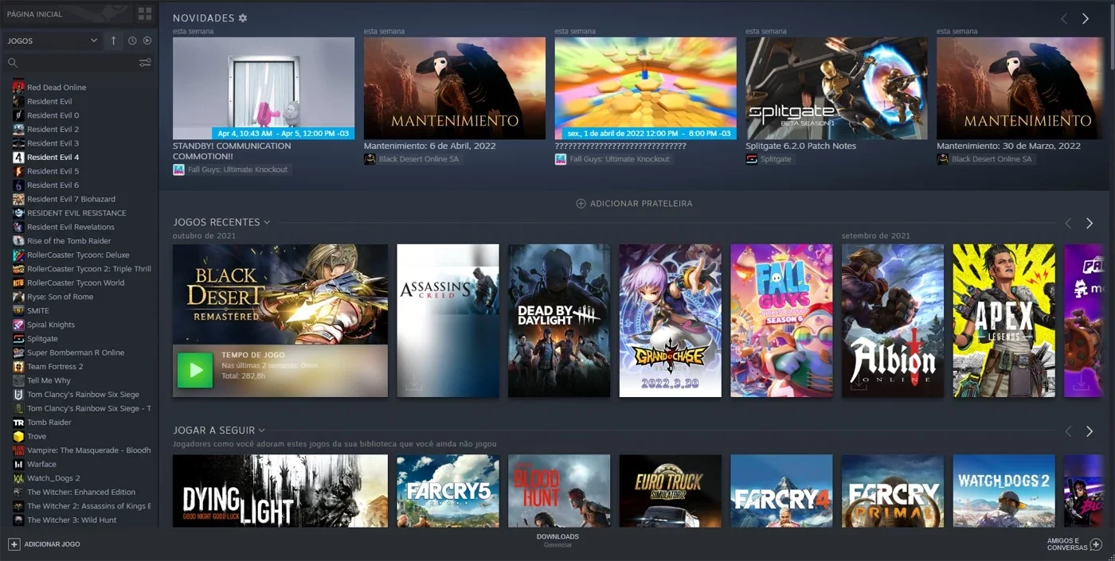Click Resident Evil 5 game icon
1115x561 pixels.
[x=18, y=171]
